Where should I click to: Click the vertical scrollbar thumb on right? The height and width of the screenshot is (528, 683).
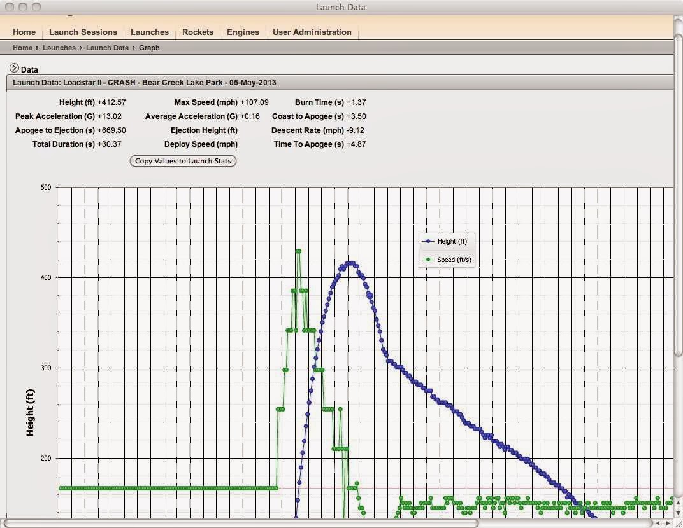679,194
